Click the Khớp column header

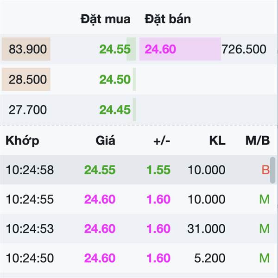tap(22, 141)
